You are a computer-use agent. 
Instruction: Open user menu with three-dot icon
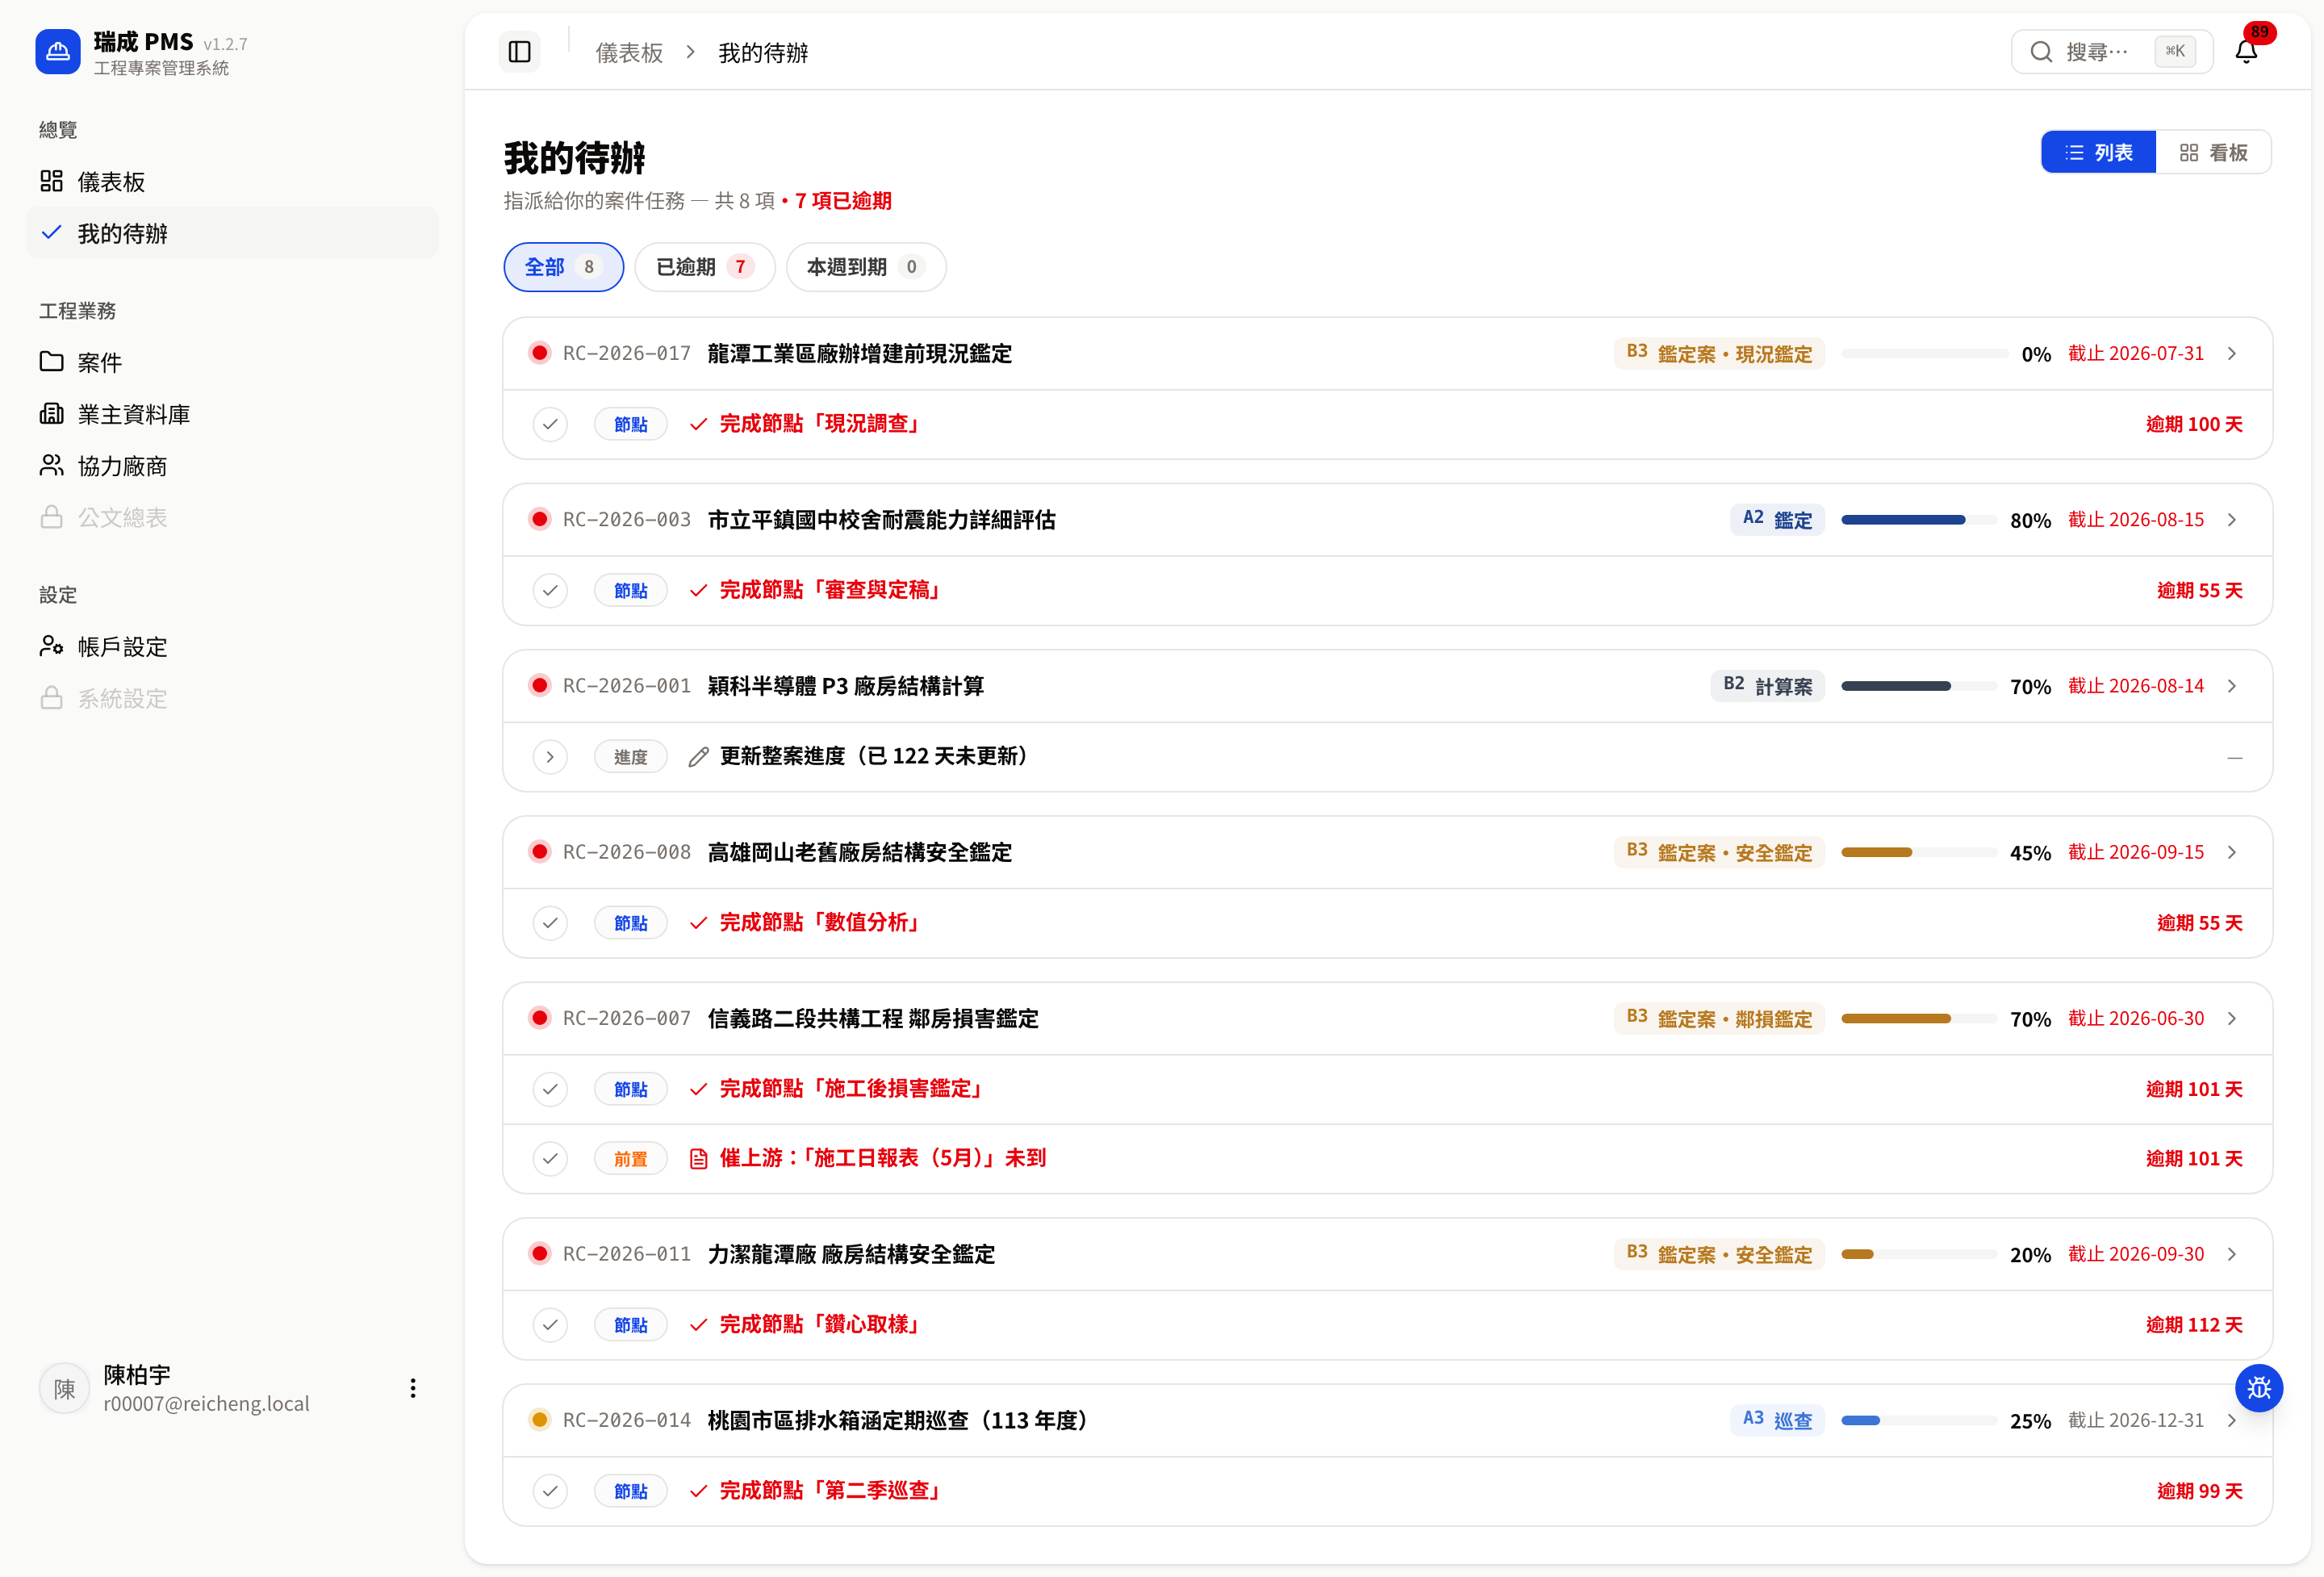pyautogui.click(x=413, y=1388)
